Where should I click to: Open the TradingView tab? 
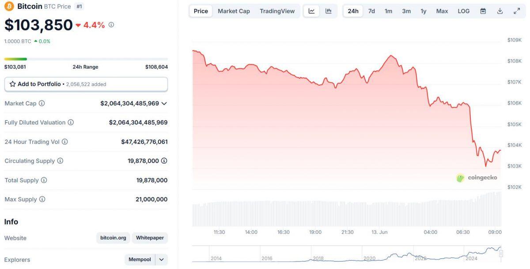click(277, 11)
